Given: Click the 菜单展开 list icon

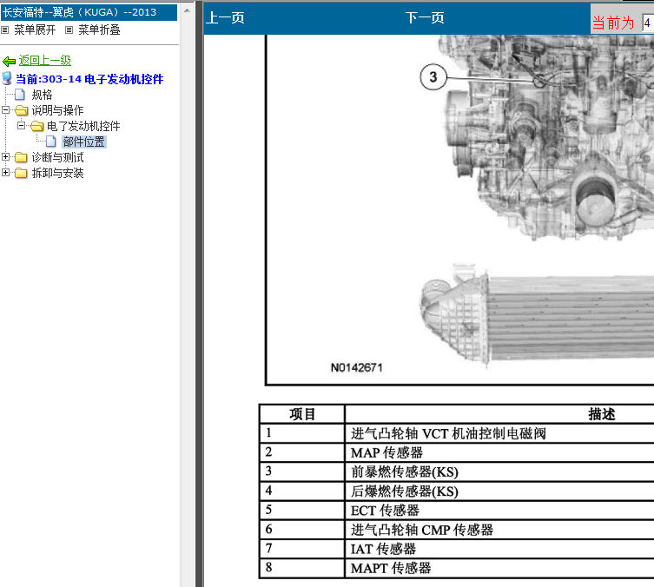Looking at the screenshot, I should pos(4,30).
